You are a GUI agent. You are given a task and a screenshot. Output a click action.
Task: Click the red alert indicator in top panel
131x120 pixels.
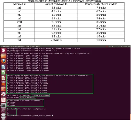[107, 46]
